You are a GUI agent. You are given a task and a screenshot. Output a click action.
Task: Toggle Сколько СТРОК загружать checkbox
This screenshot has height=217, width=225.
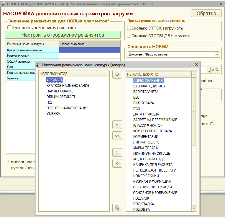[129, 28]
